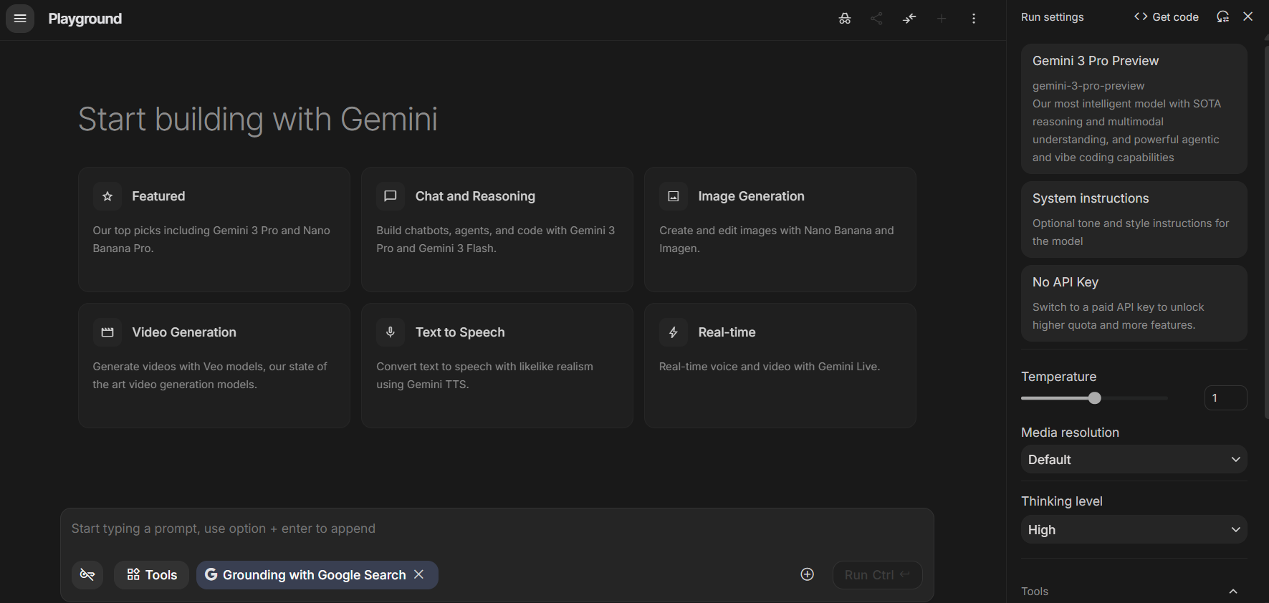Open the Media resolution dropdown

tap(1134, 459)
